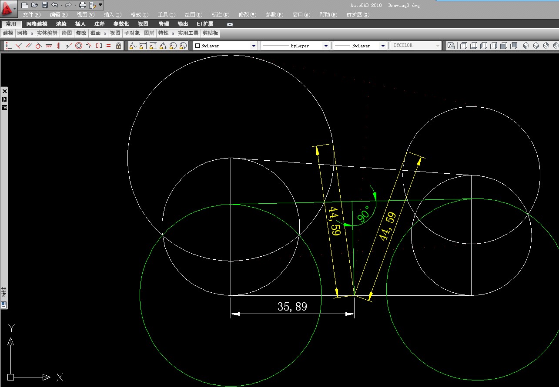Add an angular dimensional constraint
This screenshot has height=387, width=559.
click(163, 46)
